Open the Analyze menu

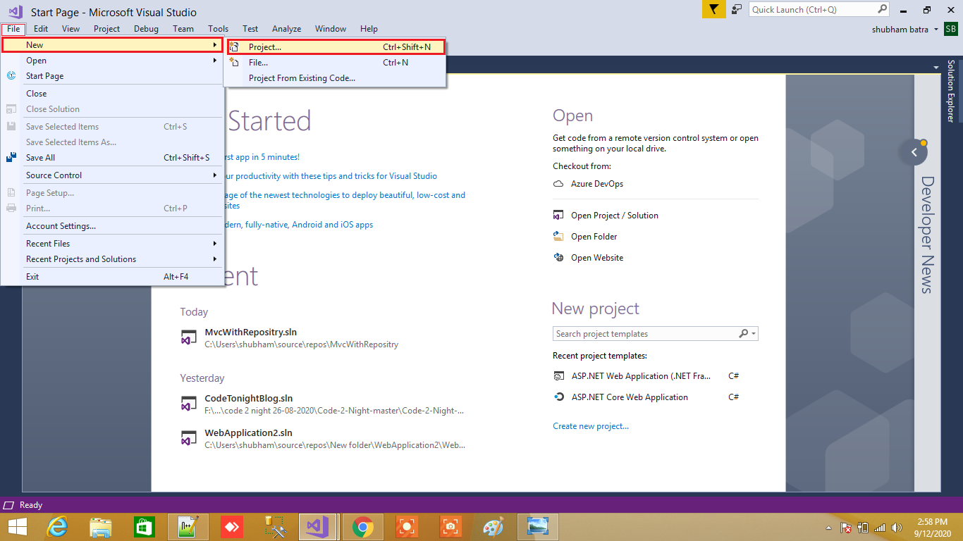286,29
